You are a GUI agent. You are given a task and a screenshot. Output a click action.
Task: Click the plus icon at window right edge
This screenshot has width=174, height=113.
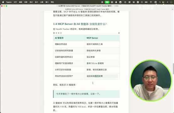click(x=172, y=9)
